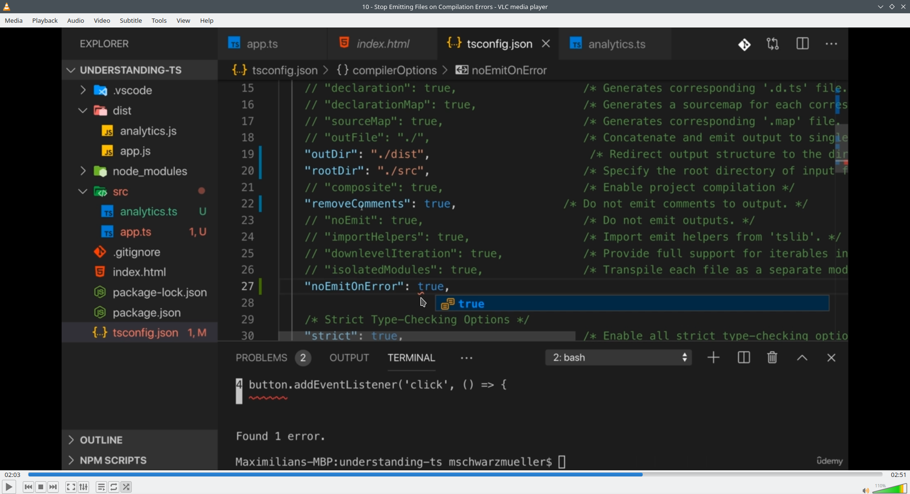Open app.ts under src folder

pyautogui.click(x=139, y=232)
